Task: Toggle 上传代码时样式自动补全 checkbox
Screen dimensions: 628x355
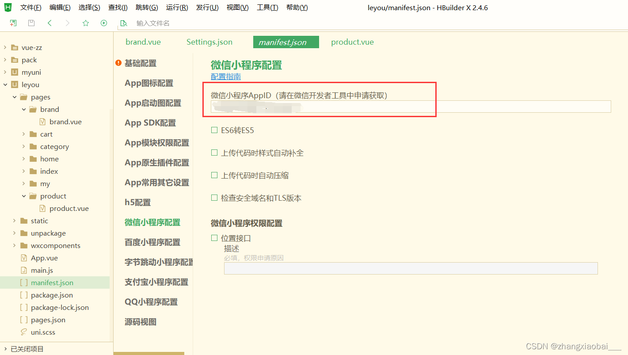Action: tap(214, 153)
